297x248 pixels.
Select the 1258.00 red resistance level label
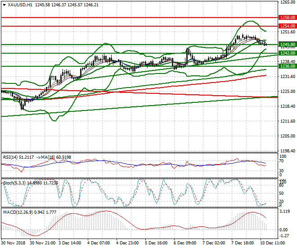(288, 18)
